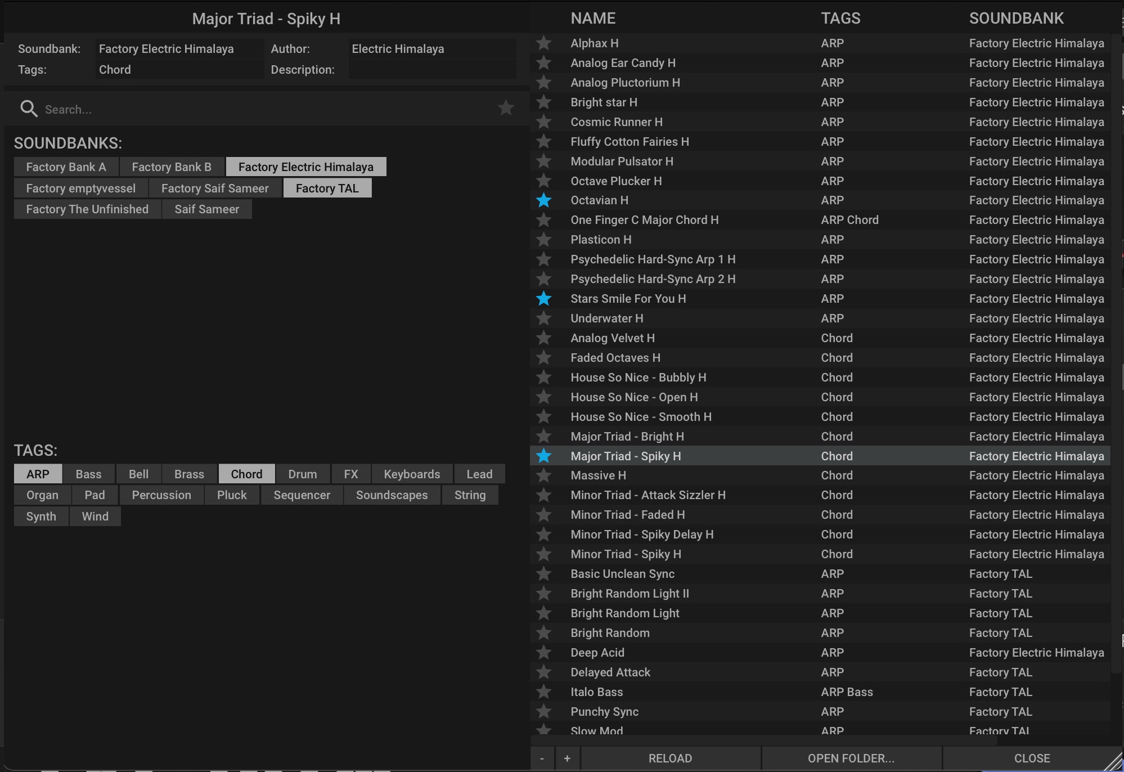Click the star icon beside the search bar
1124x772 pixels.
506,108
